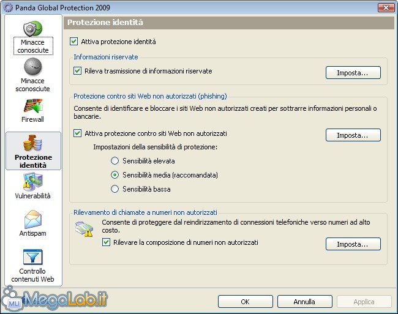Click the Applica button
Image resolution: width=398 pixels, height=314 pixels.
364,302
